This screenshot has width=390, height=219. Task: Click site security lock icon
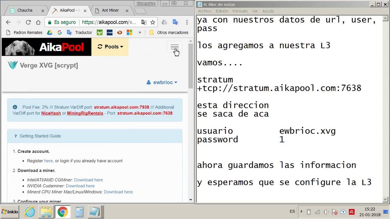coord(49,22)
